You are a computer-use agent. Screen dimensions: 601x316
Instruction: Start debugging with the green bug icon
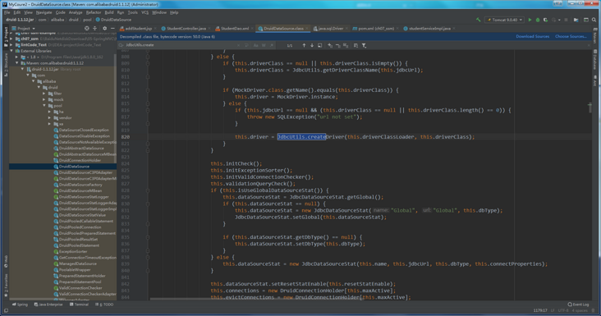538,20
